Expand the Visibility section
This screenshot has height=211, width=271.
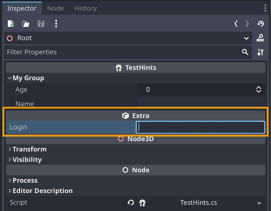pos(10,159)
